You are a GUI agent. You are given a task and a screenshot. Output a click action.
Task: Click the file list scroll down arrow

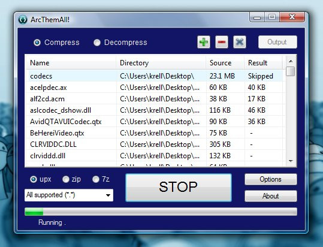pos(291,161)
